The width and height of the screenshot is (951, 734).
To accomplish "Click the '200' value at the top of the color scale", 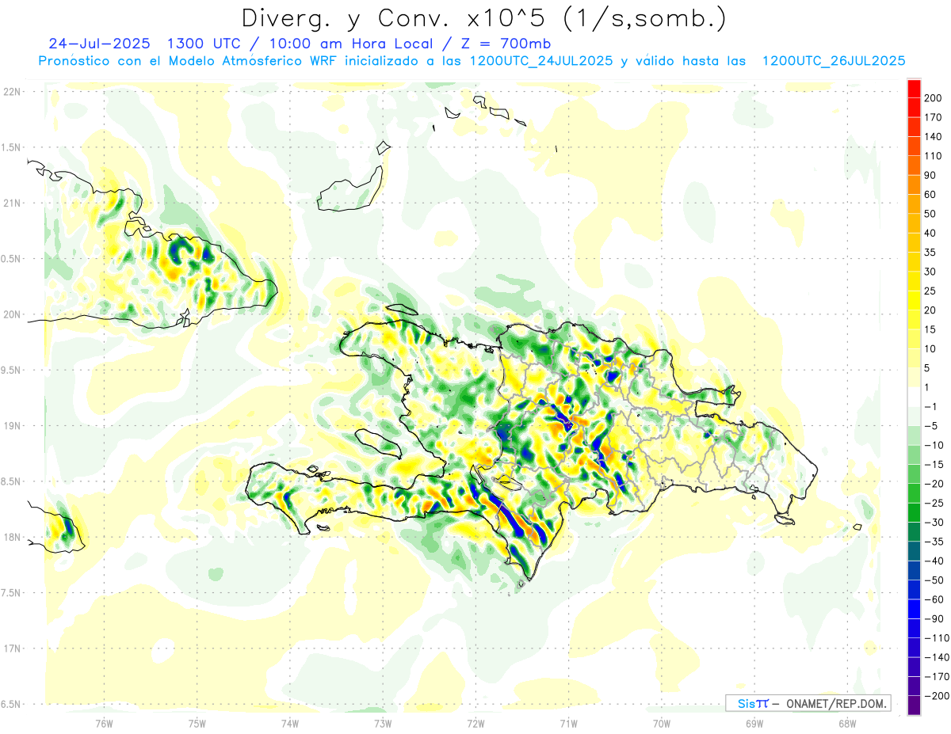I will point(933,98).
